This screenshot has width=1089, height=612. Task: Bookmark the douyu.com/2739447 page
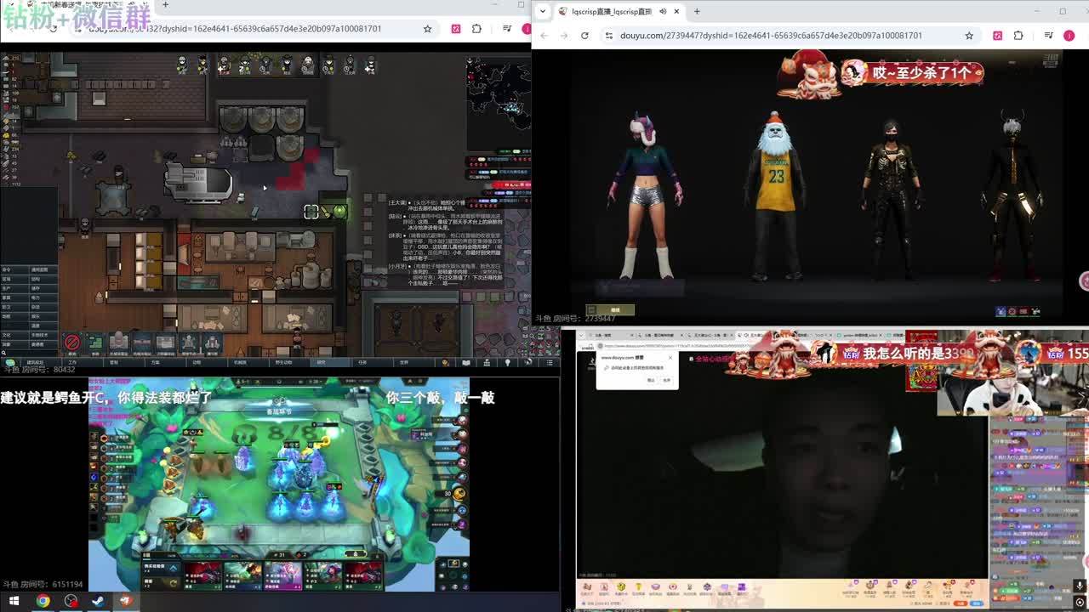click(969, 35)
